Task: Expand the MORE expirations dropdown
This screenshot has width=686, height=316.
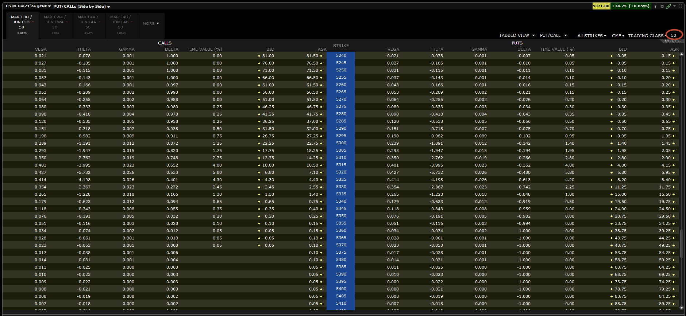Action: click(151, 23)
